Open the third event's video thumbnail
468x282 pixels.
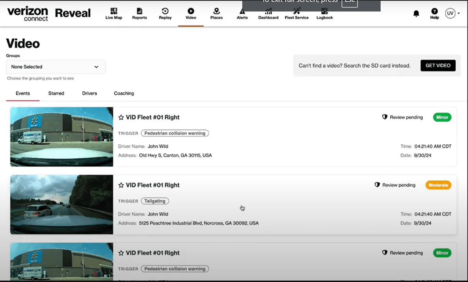click(x=62, y=261)
